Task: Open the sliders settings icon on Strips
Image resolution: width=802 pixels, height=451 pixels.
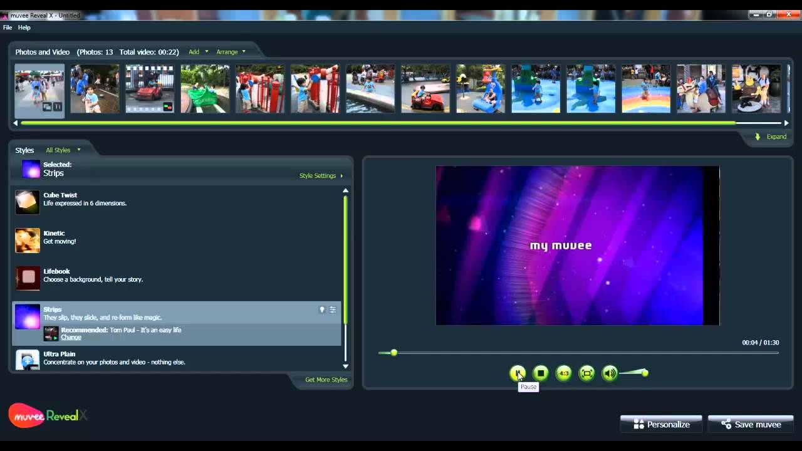Action: point(333,309)
